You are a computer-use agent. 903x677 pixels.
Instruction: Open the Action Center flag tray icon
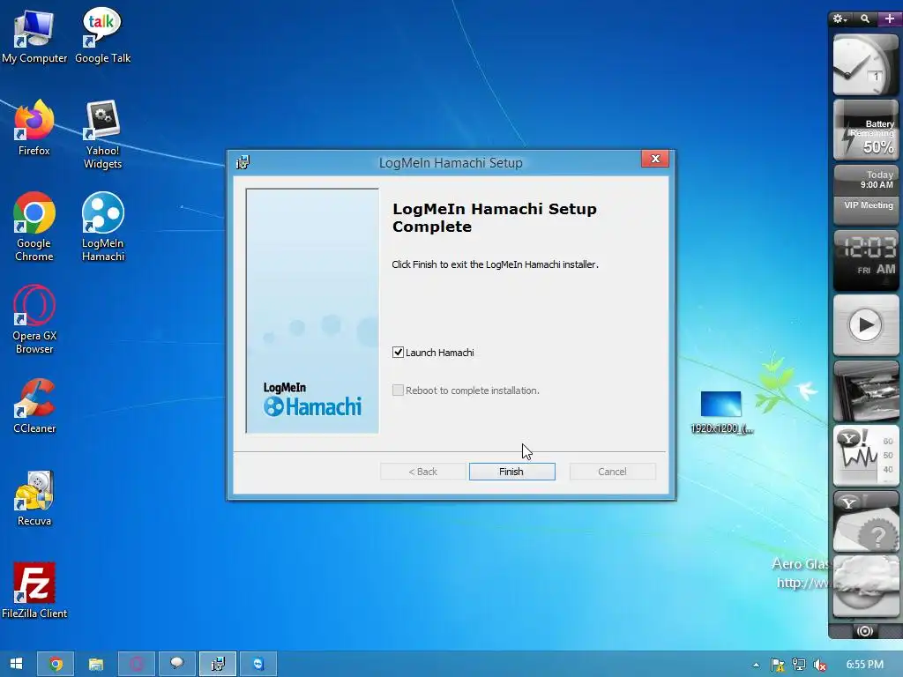778,665
